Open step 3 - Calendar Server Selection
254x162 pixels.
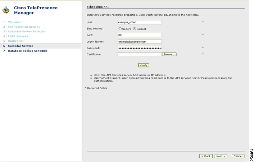click(x=25, y=31)
